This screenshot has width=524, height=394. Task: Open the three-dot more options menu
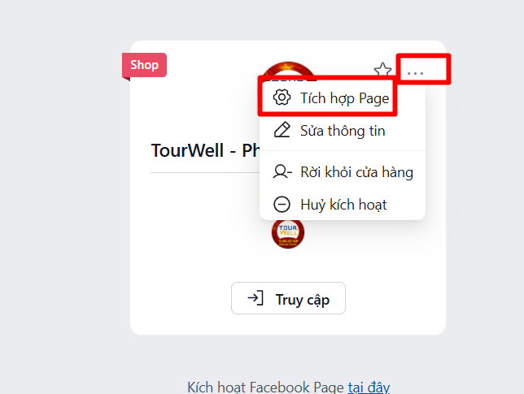click(416, 72)
